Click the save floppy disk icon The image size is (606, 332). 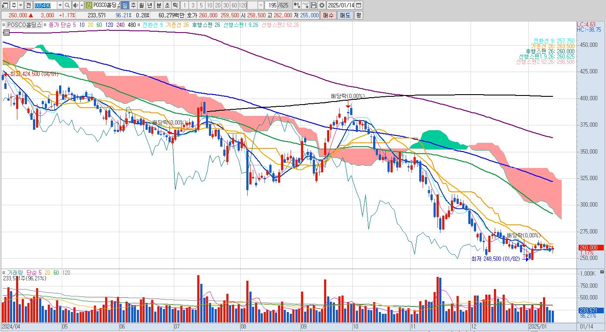[313, 5]
